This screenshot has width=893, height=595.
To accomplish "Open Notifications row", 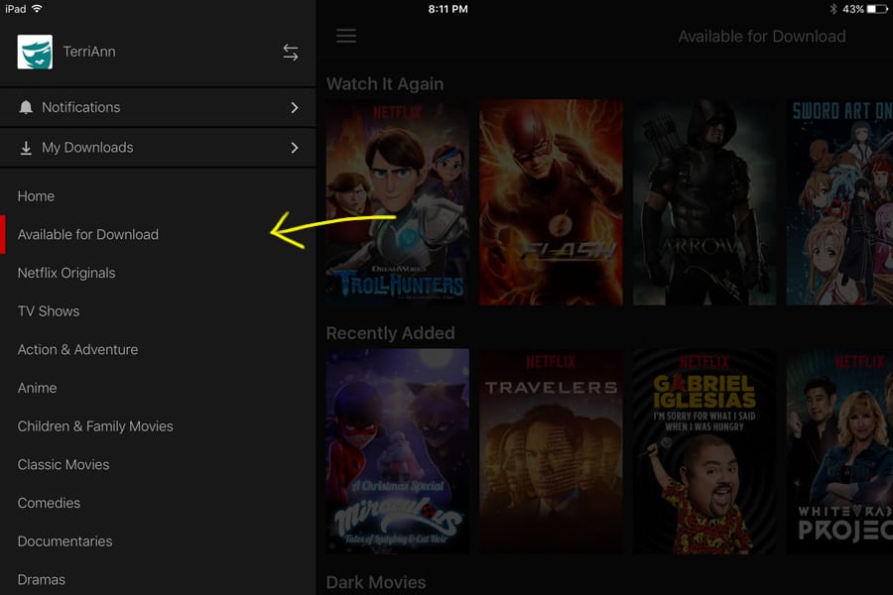I will pos(158,108).
